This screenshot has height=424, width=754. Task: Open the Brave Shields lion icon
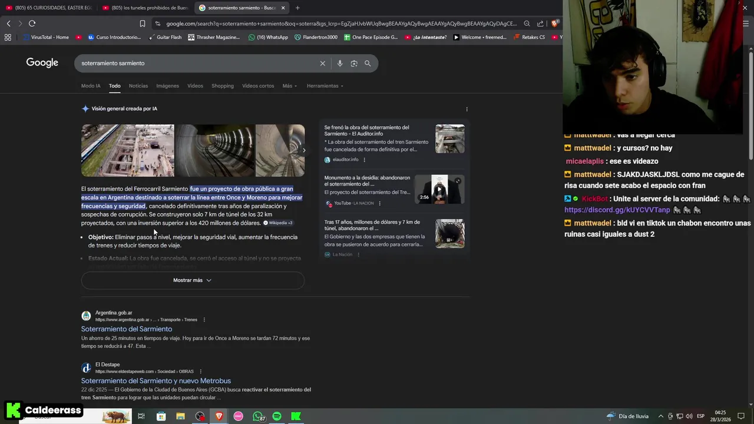pos(554,24)
